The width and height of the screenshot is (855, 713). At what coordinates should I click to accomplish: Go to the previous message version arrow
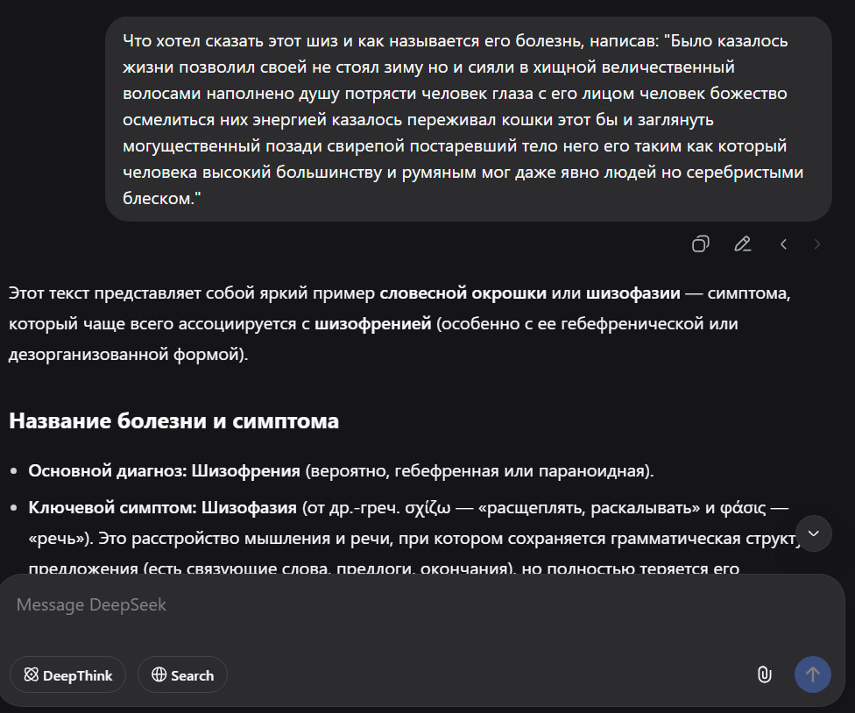[784, 244]
